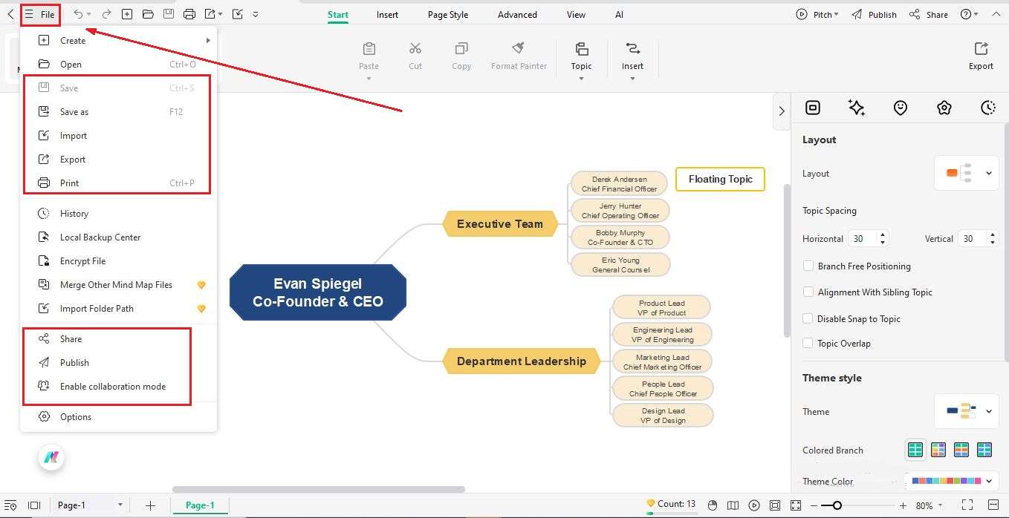This screenshot has height=518, width=1009.
Task: Open the clock panel icon on right sidebar
Action: tap(987, 108)
